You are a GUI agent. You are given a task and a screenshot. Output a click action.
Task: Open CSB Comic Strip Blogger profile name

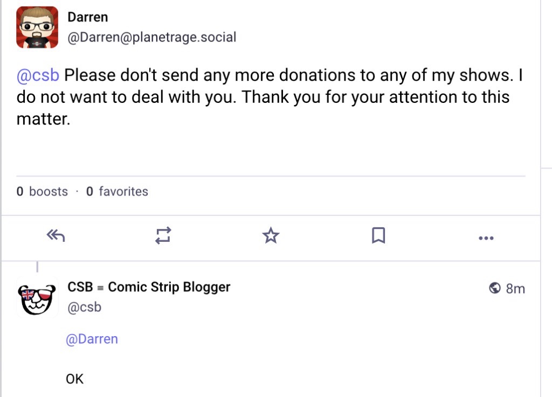pyautogui.click(x=149, y=287)
